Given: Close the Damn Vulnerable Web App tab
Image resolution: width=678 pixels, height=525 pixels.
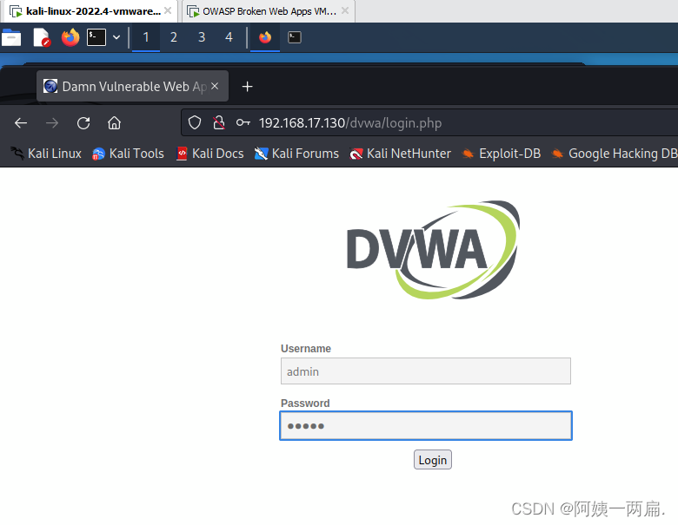Looking at the screenshot, I should click(x=215, y=87).
